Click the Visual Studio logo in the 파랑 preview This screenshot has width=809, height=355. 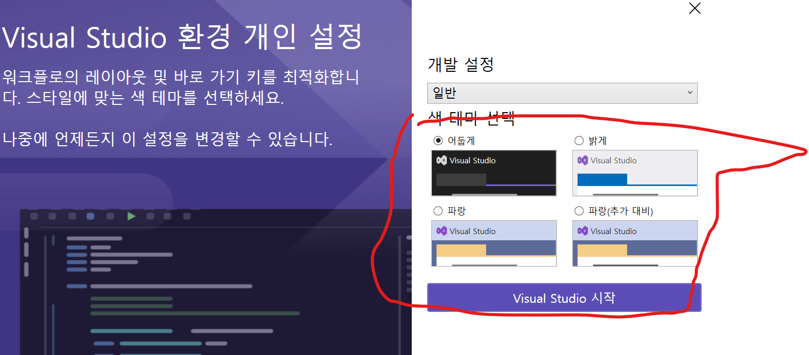tap(442, 231)
